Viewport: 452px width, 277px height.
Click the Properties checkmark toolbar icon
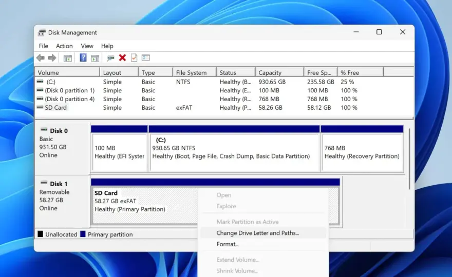pyautogui.click(x=134, y=58)
